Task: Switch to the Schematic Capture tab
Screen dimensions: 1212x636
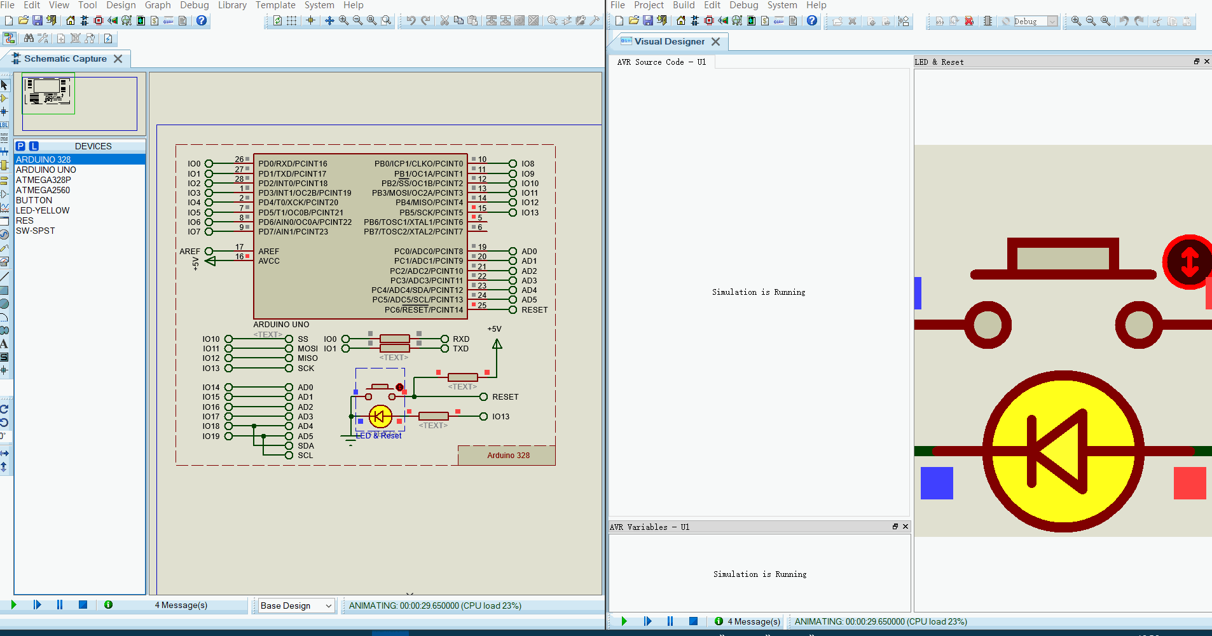Action: pos(65,58)
